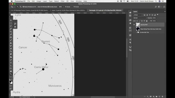Screen dimensions: 175x98
Task: Select the Dodge tool
Action: coord(11,57)
